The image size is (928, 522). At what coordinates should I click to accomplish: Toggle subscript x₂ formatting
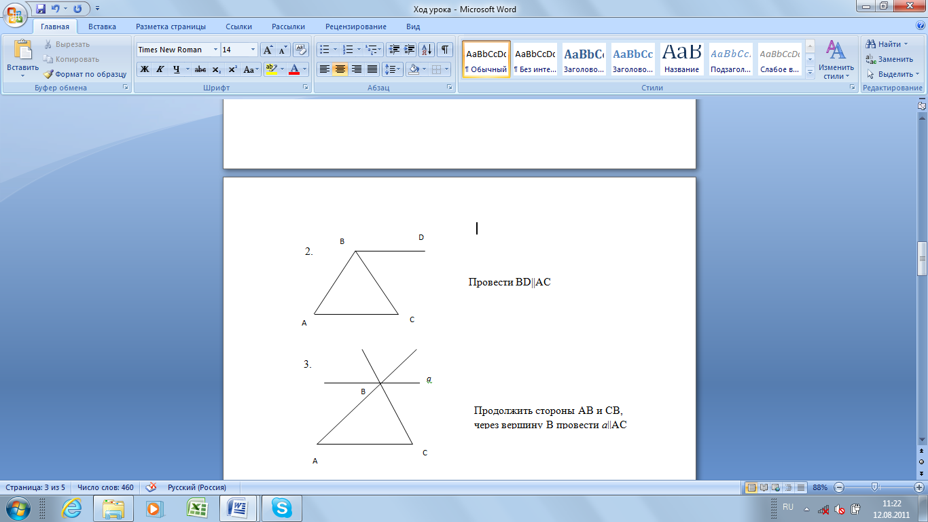(x=216, y=69)
